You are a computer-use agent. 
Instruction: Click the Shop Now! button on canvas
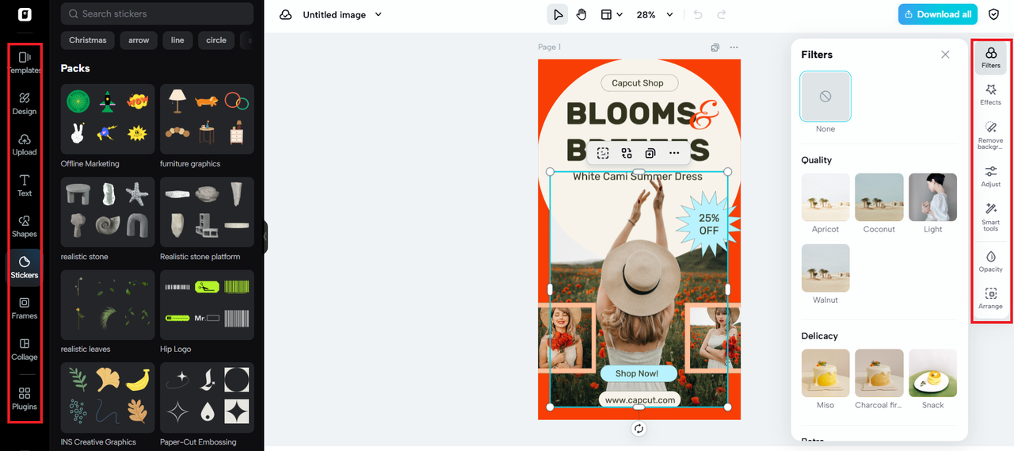pos(637,373)
